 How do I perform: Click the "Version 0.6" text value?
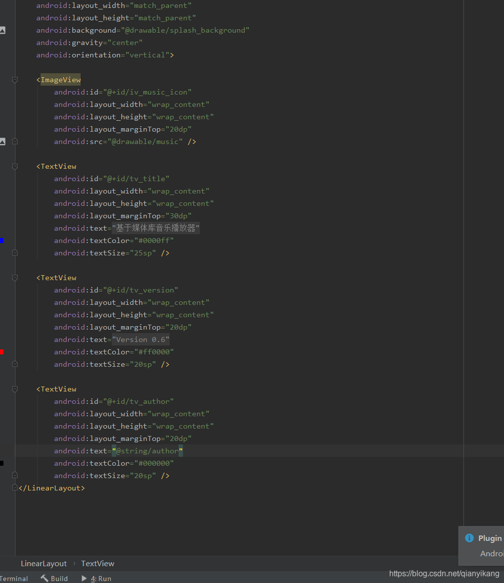point(141,340)
